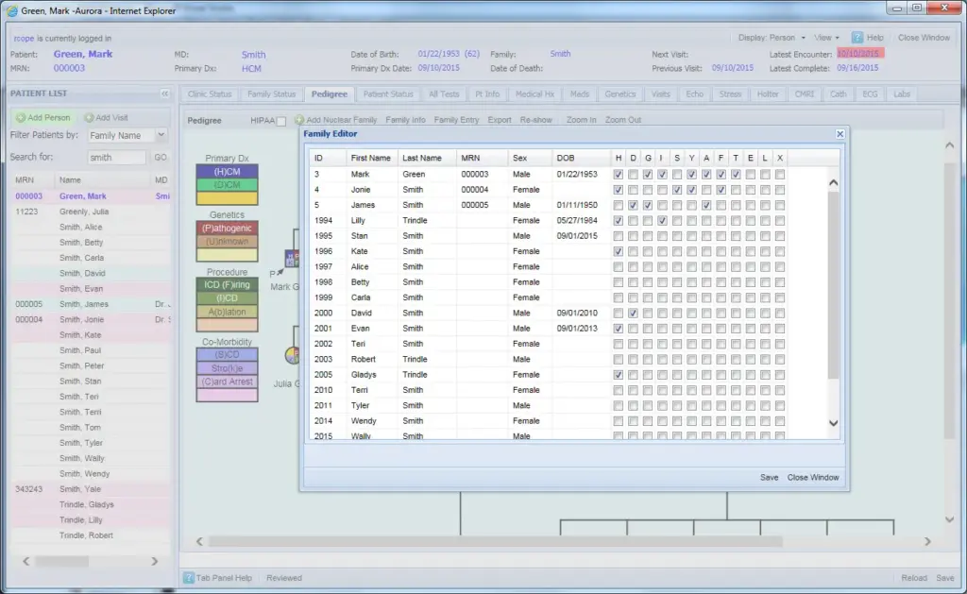
Task: Click the Re-show button
Action: [535, 120]
